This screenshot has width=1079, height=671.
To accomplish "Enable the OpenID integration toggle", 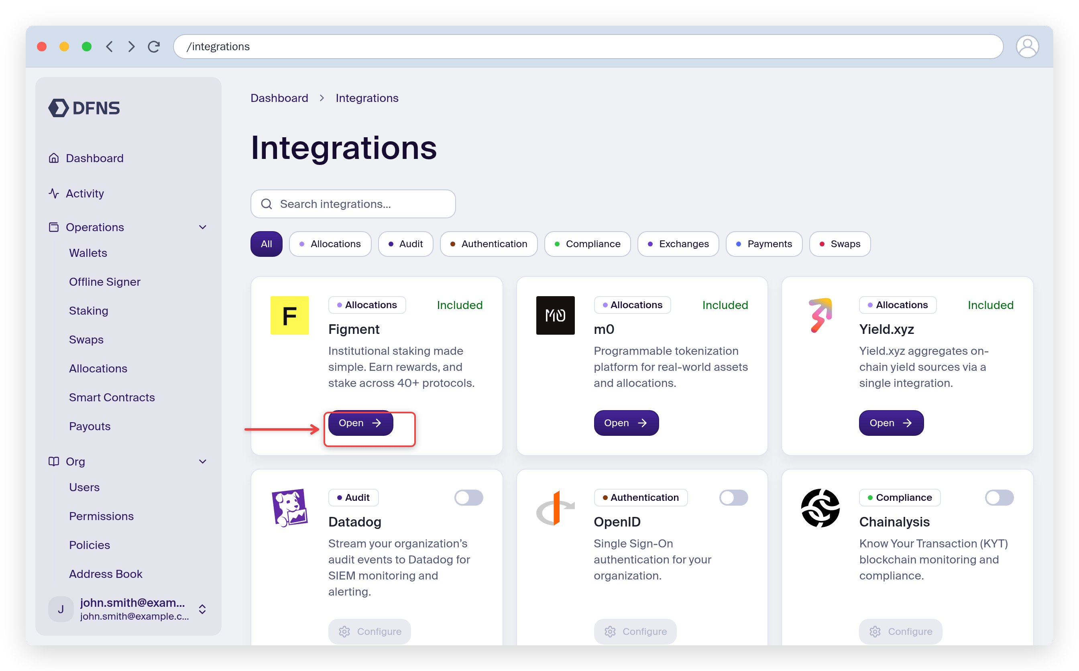I will click(734, 498).
